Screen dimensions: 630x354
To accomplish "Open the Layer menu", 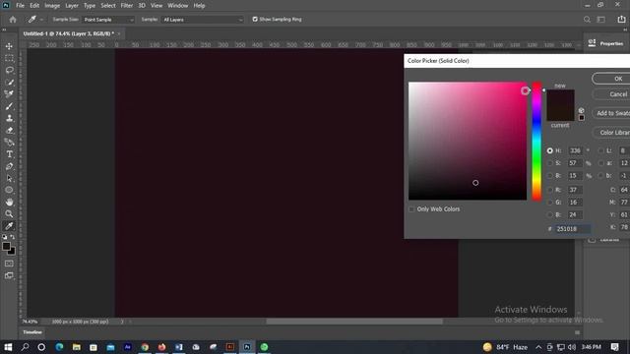I will (x=72, y=6).
